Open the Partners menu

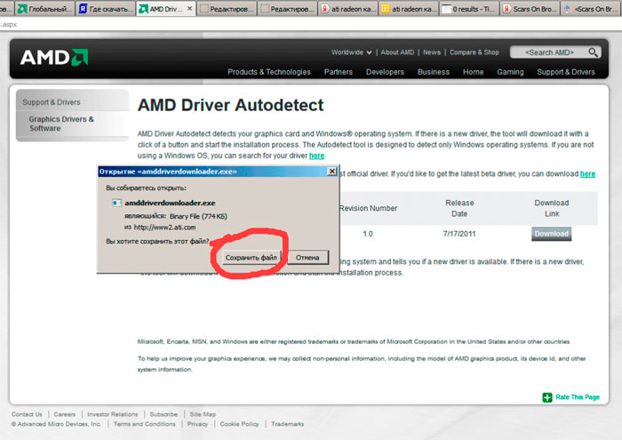pos(338,72)
